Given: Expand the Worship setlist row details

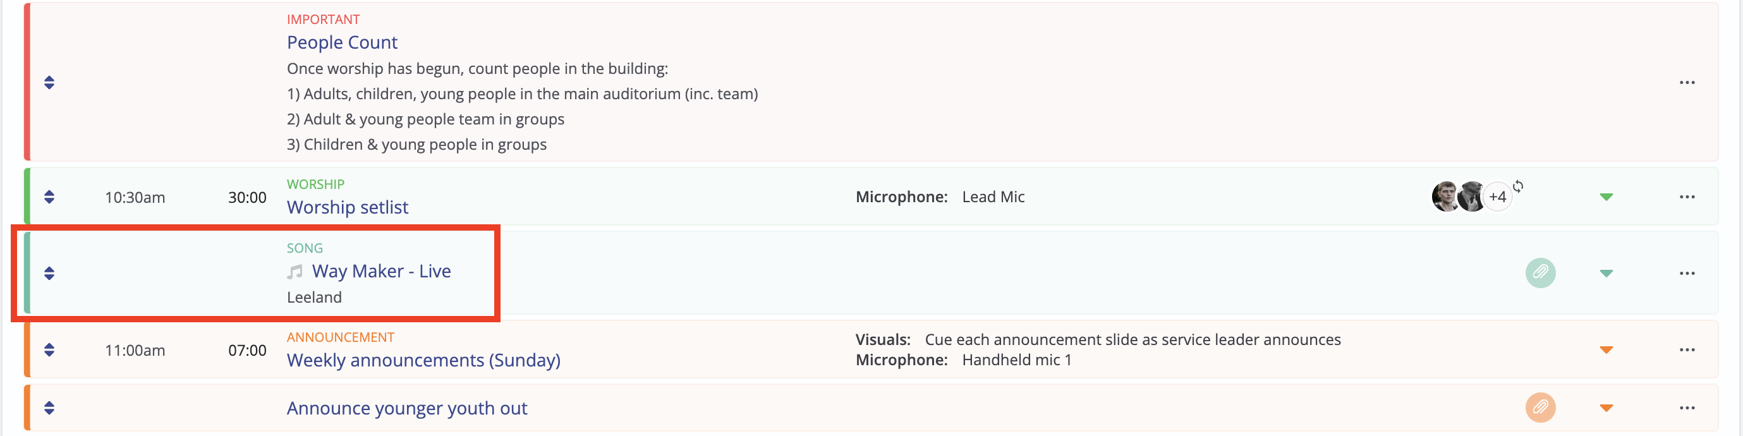Looking at the screenshot, I should tap(1606, 197).
